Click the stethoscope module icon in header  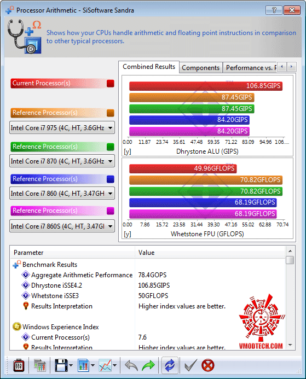tap(24, 37)
